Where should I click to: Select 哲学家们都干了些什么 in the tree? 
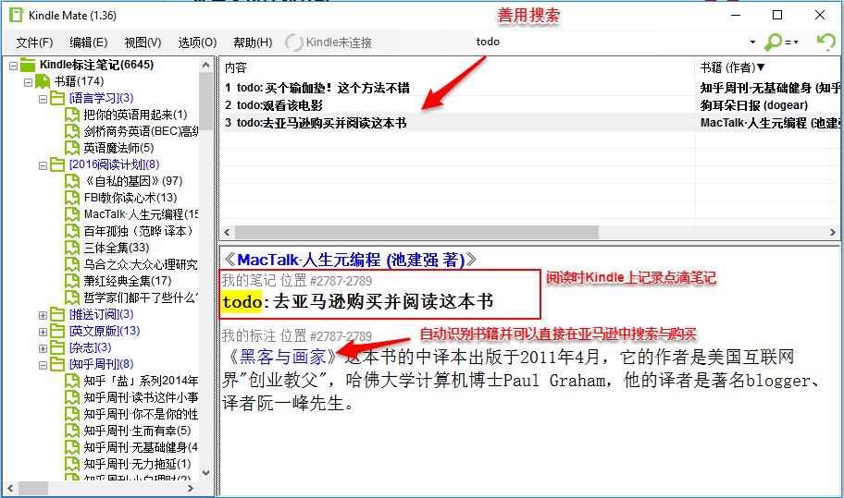[141, 298]
